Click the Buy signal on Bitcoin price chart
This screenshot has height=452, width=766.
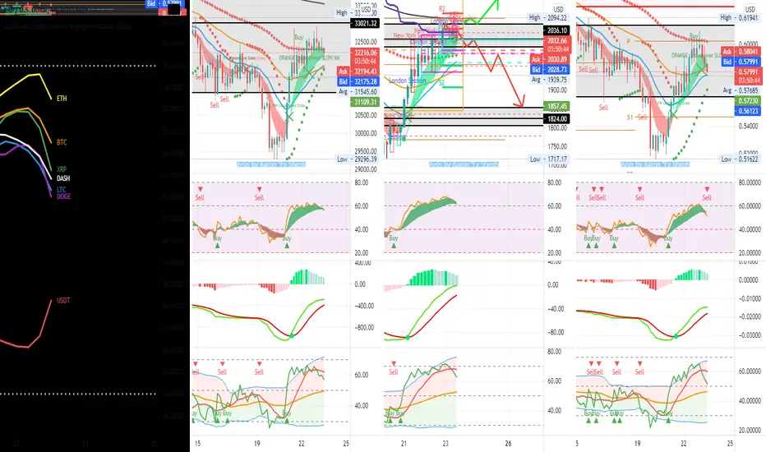pyautogui.click(x=298, y=38)
